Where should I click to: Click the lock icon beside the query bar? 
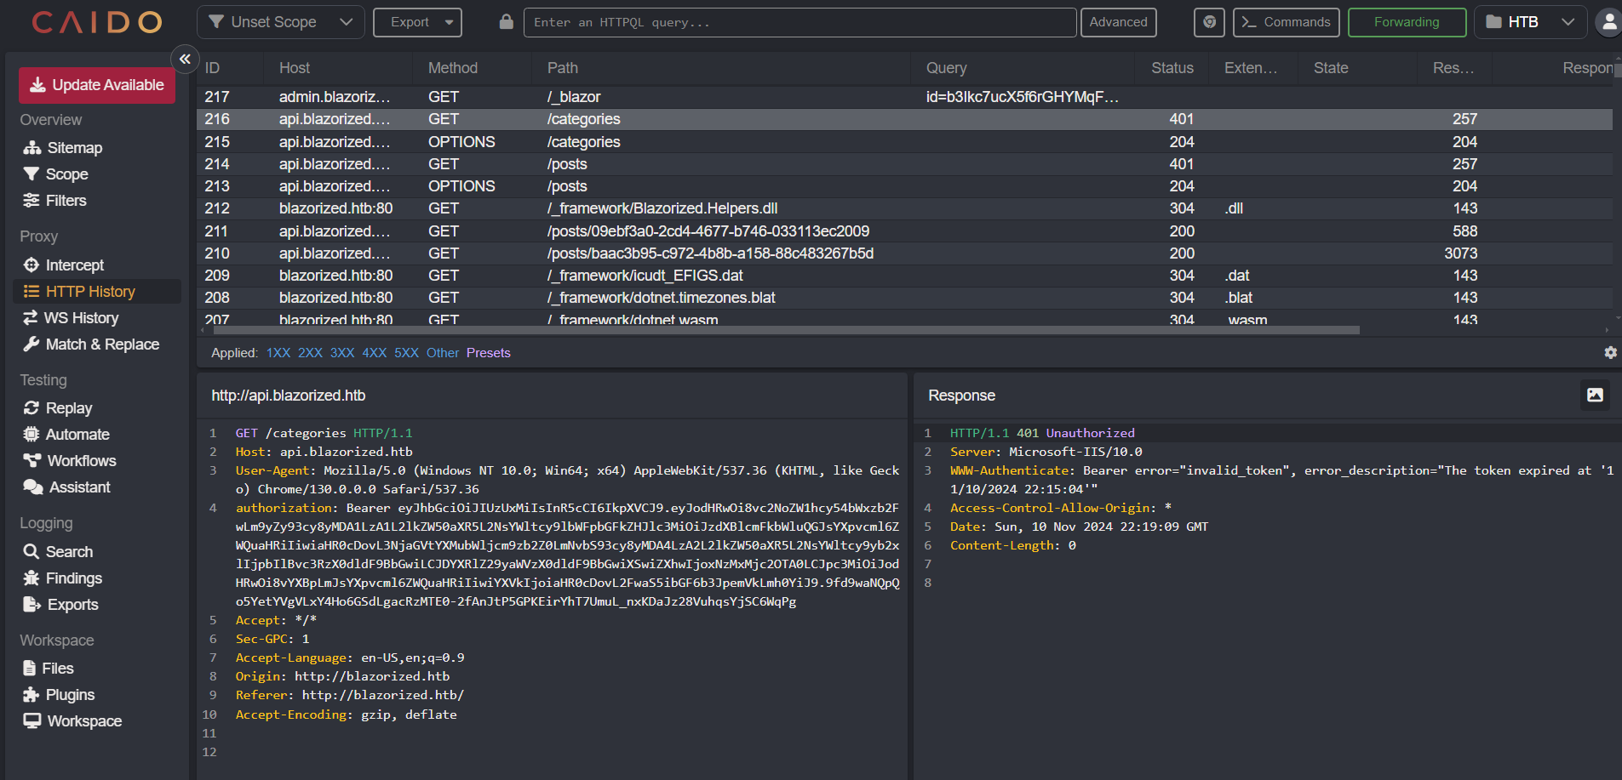(506, 21)
